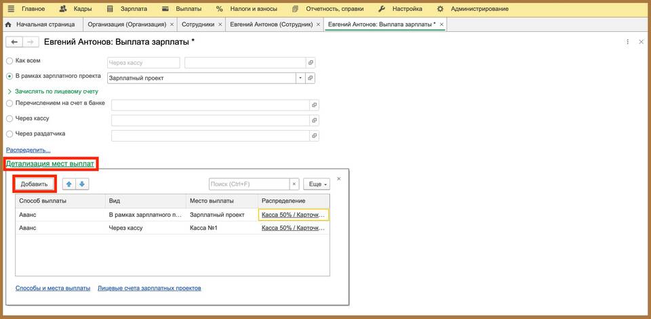Click the Зарплатный проект input field
This screenshot has width=651, height=319.
click(x=201, y=78)
